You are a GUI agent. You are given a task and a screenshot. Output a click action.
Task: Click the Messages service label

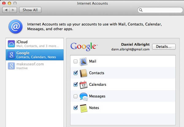coord(97,96)
